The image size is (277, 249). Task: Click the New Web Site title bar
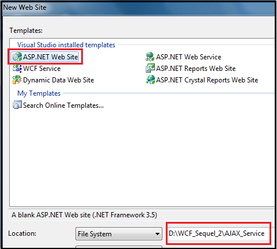point(139,7)
